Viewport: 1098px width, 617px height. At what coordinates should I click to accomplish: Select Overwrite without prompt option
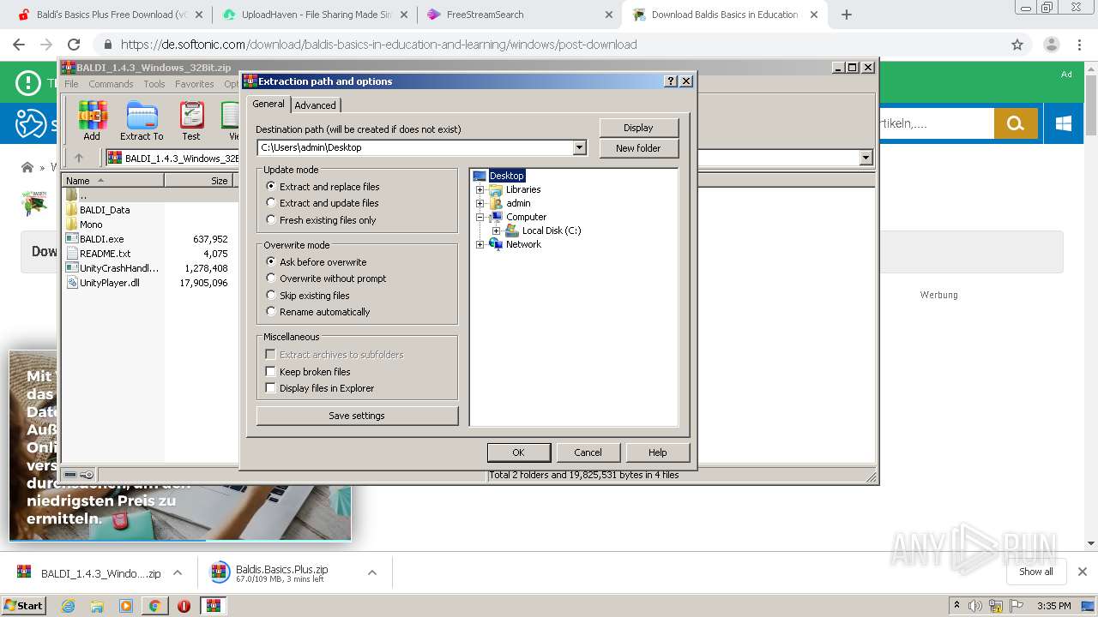click(271, 279)
